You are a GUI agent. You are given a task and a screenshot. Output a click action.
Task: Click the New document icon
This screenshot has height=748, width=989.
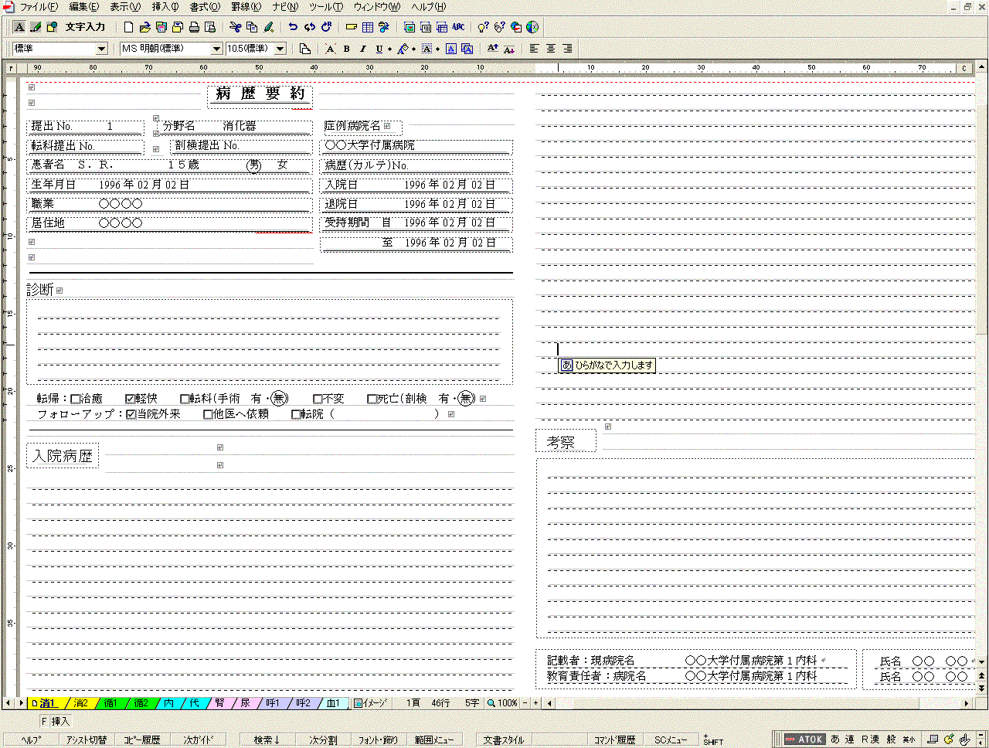coord(129,27)
